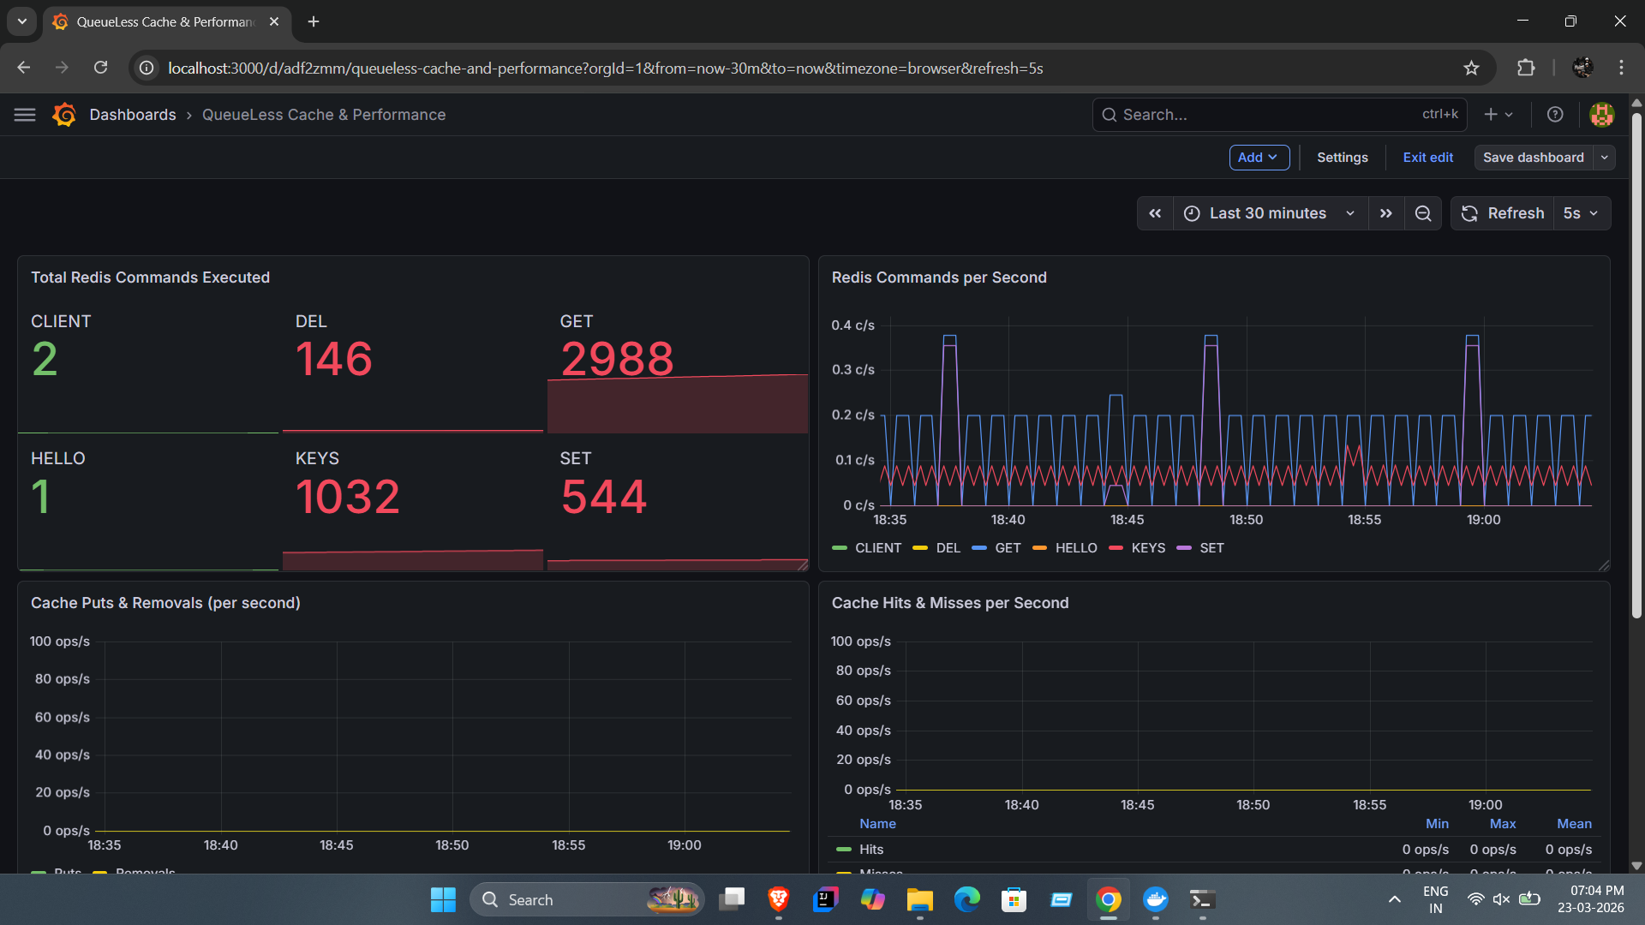The width and height of the screenshot is (1645, 925).
Task: Open the Grafana hamburger menu
Action: (25, 115)
